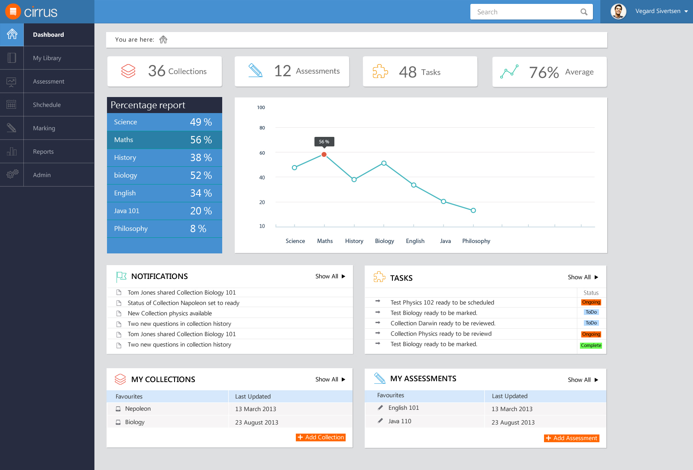Click the Add Collection button
The width and height of the screenshot is (693, 470).
point(321,438)
